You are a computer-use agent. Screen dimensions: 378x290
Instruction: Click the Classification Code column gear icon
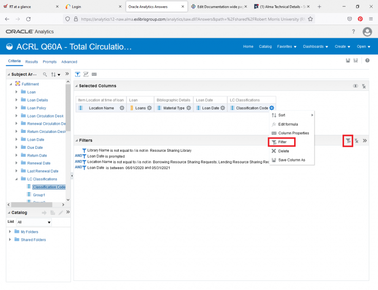click(272, 108)
